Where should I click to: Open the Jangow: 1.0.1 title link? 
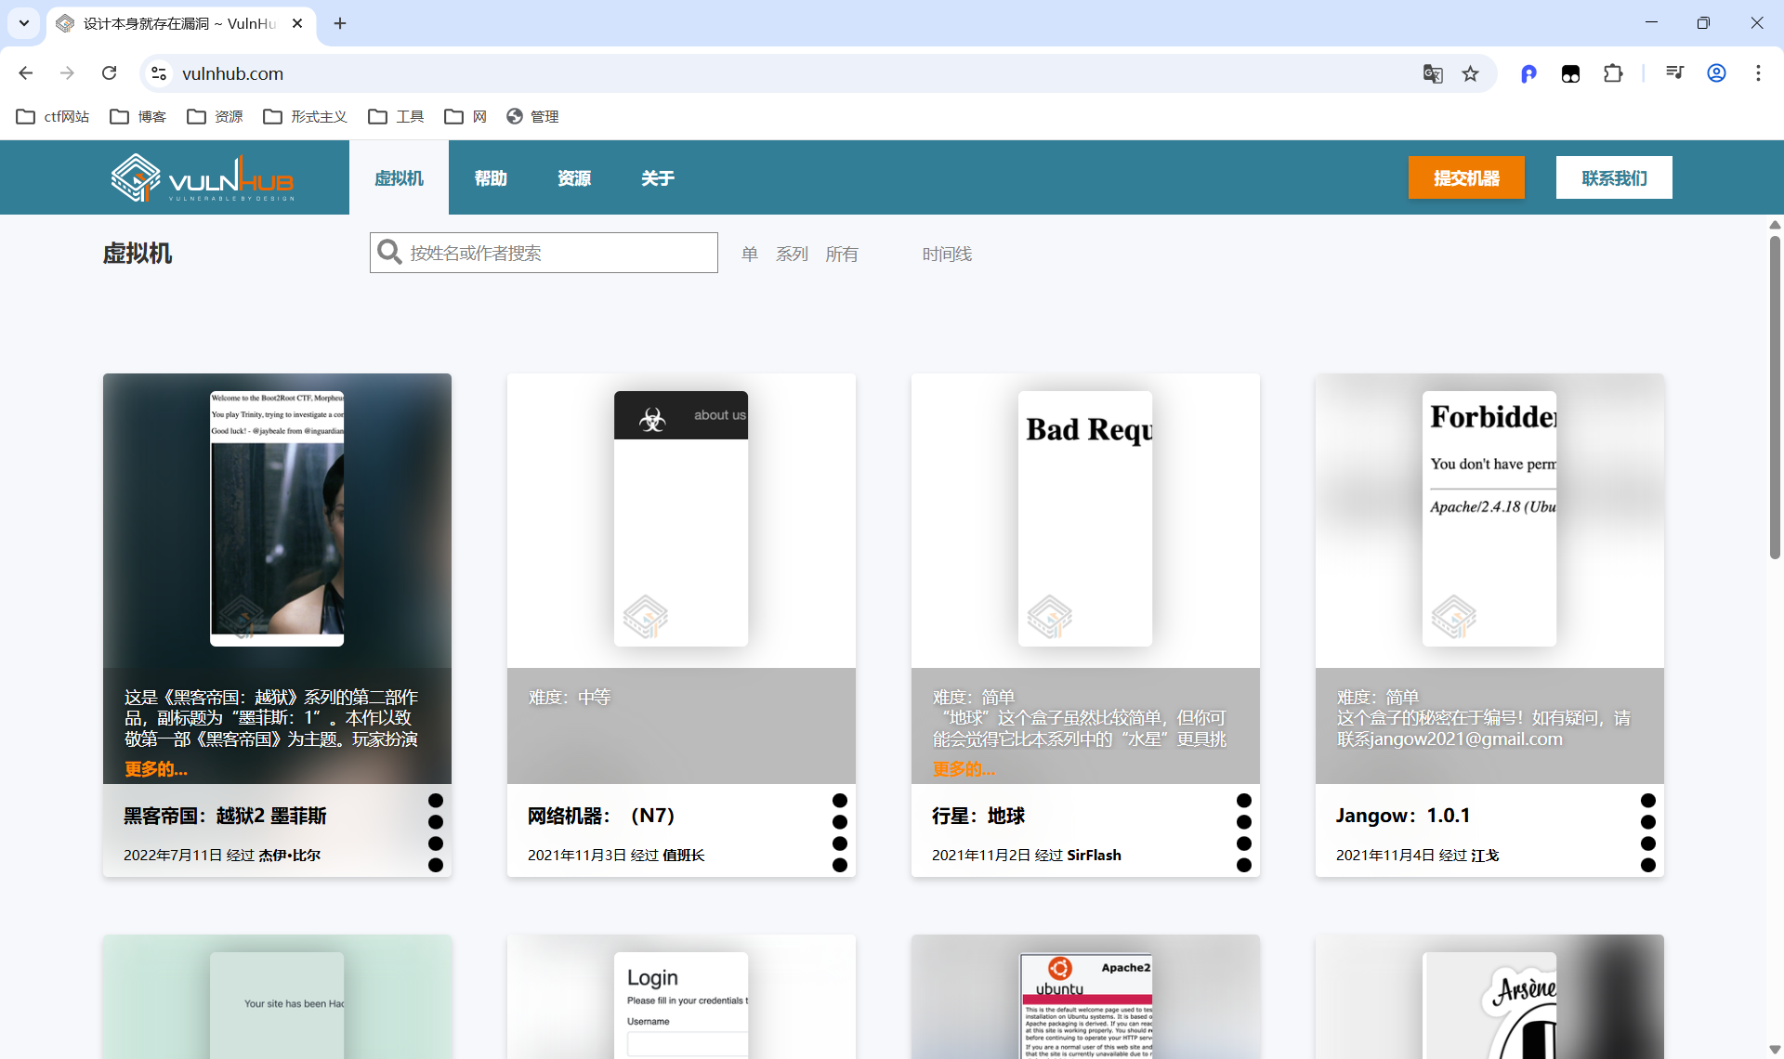1403,816
